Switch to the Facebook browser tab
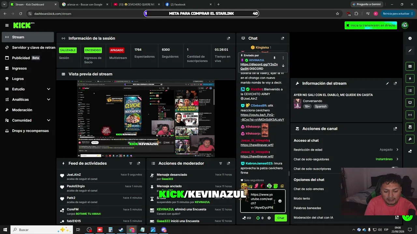Image resolution: width=417 pixels, height=234 pixels. click(x=188, y=5)
